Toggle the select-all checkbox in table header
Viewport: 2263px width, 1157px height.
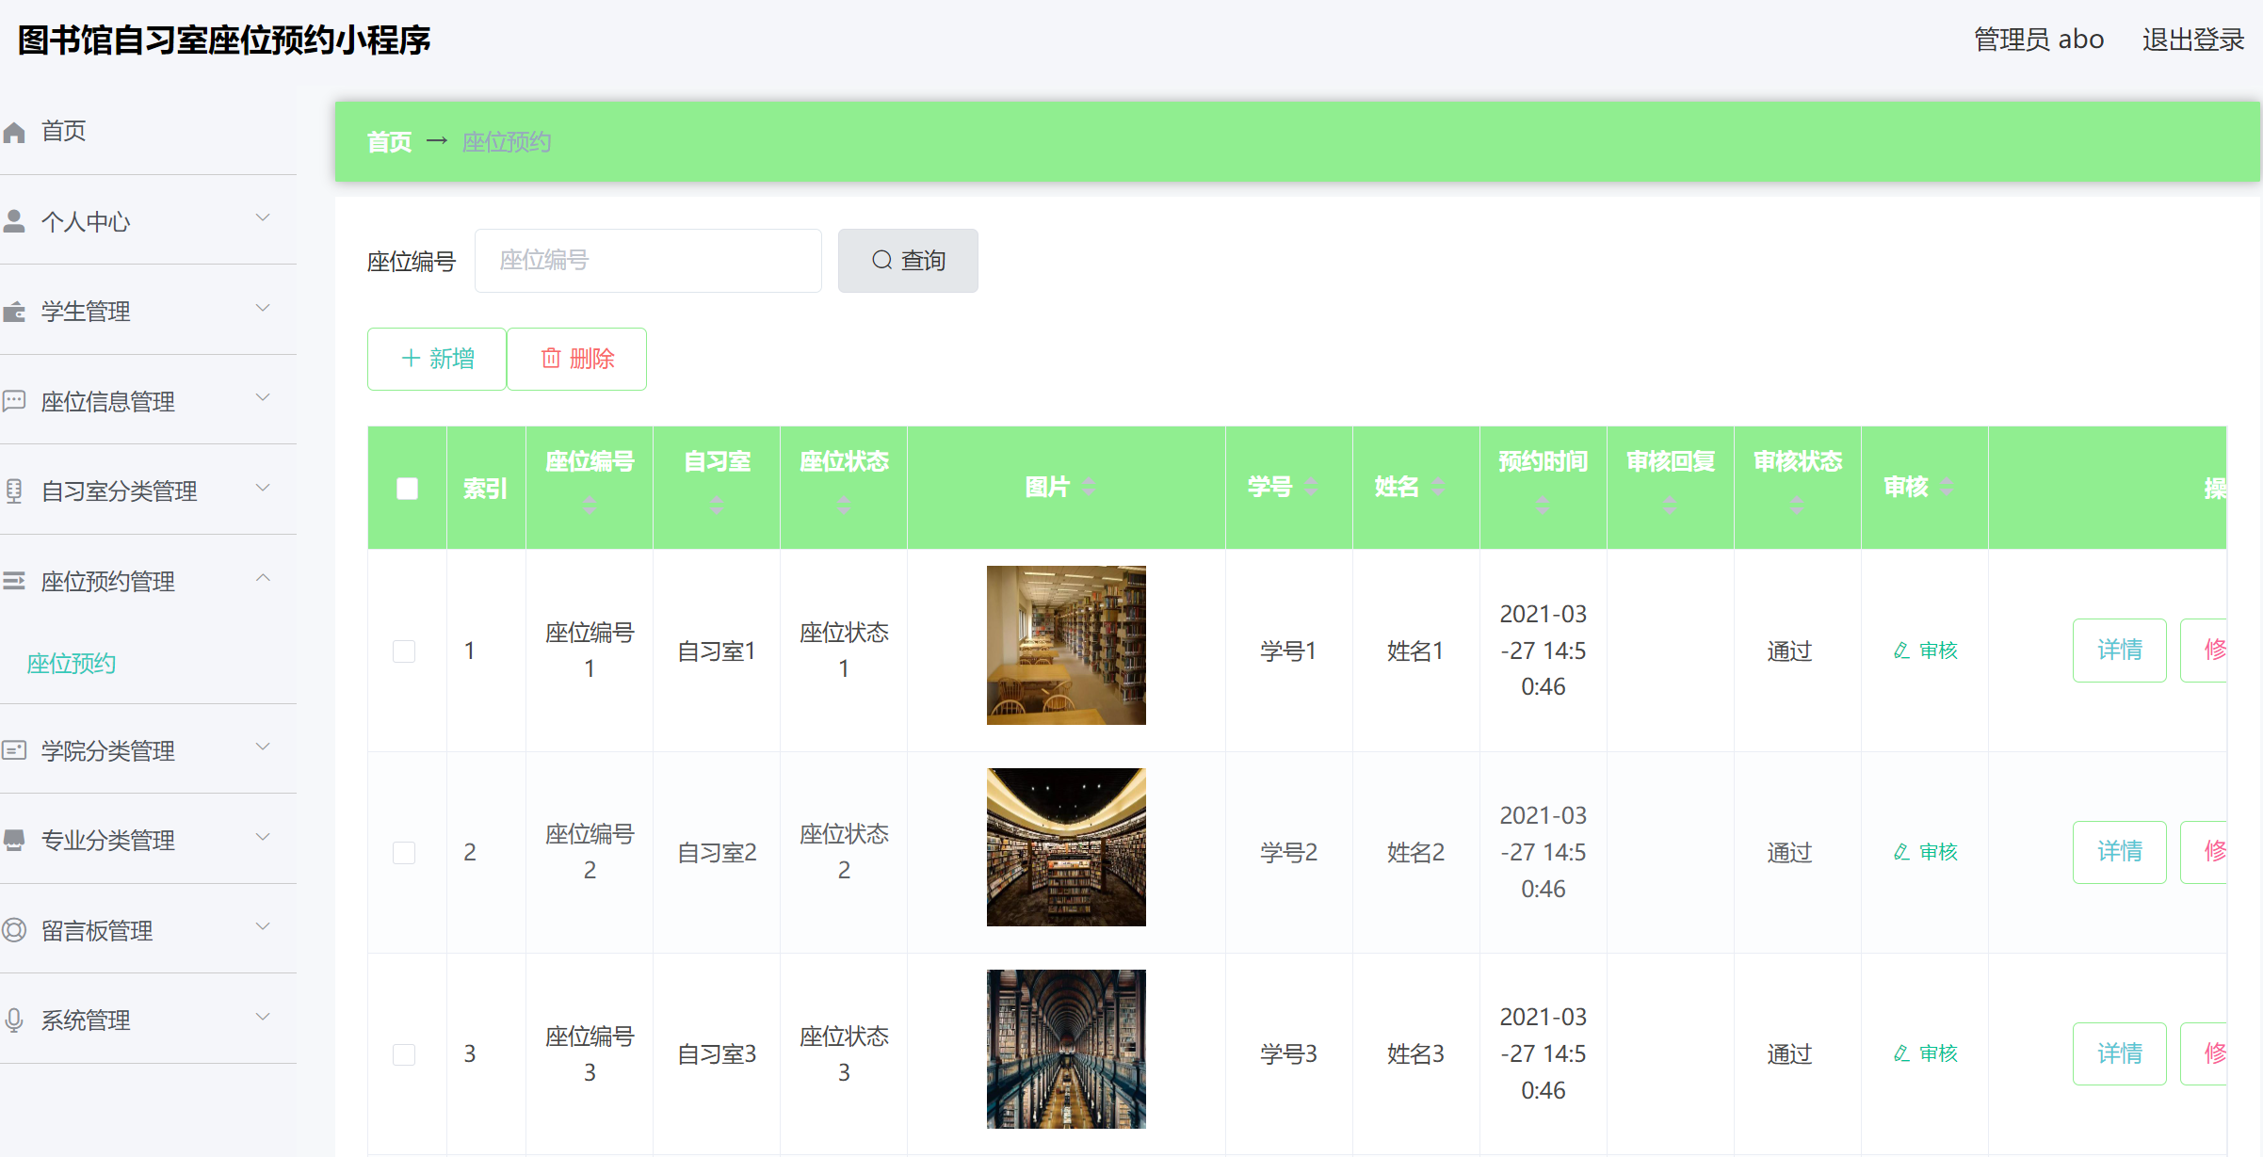coord(407,489)
